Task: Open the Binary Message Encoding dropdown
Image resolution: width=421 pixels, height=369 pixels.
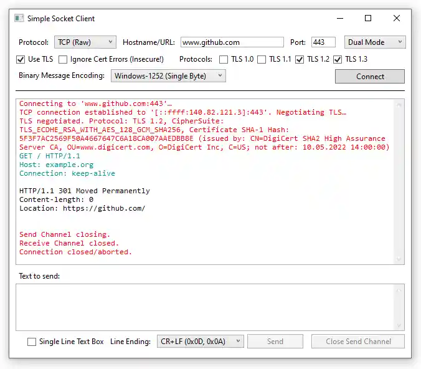Action: pos(168,76)
